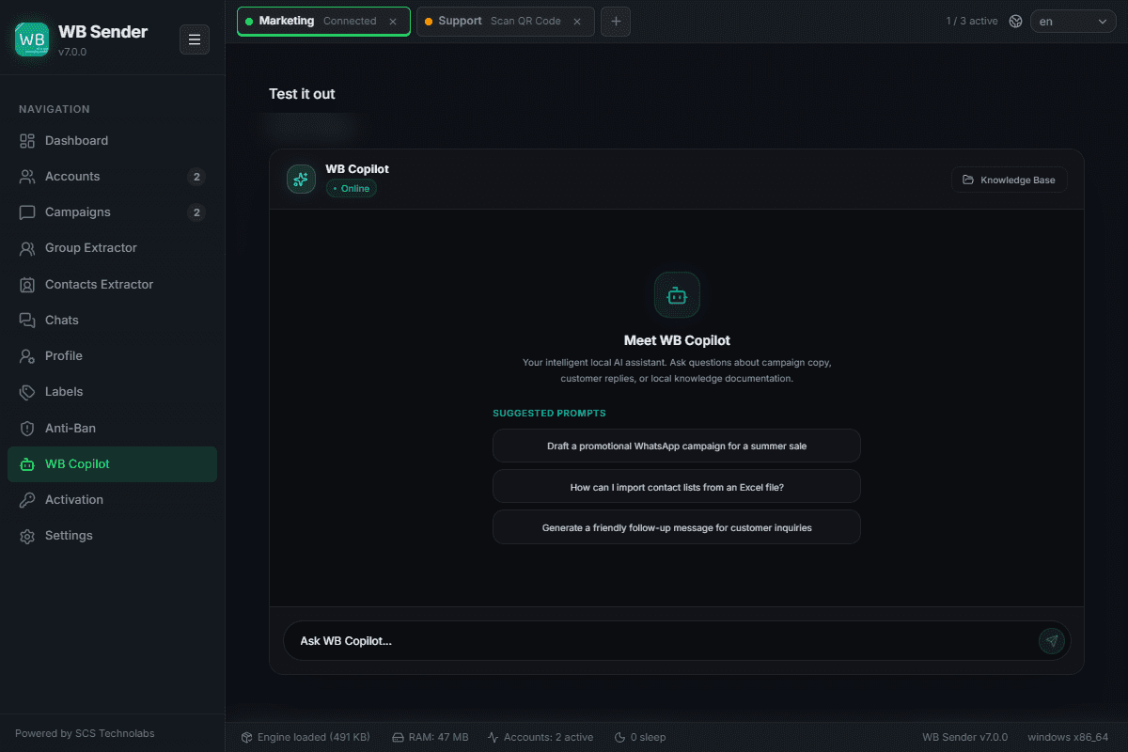Click windows x86_64 platform text

[x=1068, y=737]
